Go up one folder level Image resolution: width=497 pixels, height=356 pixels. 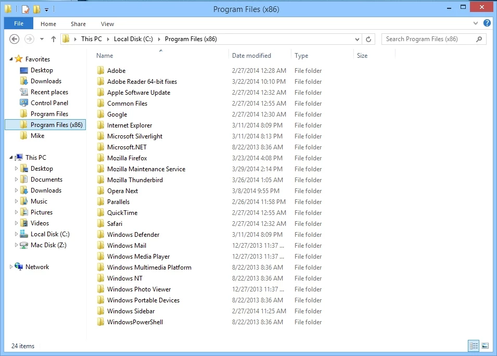click(x=53, y=39)
